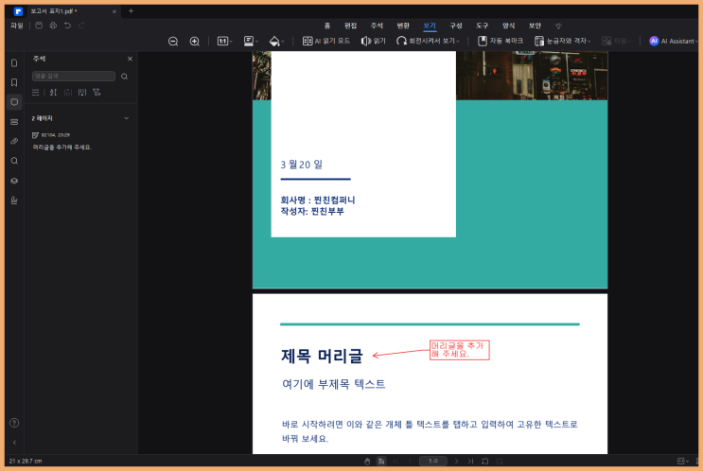Open the 회전시켜서 보기 rotate view dropdown

point(429,42)
